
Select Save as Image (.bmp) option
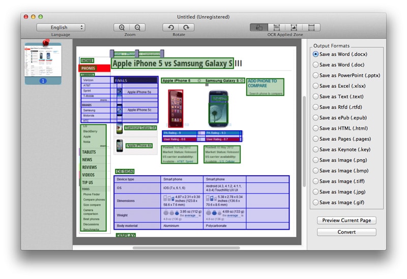340,171
